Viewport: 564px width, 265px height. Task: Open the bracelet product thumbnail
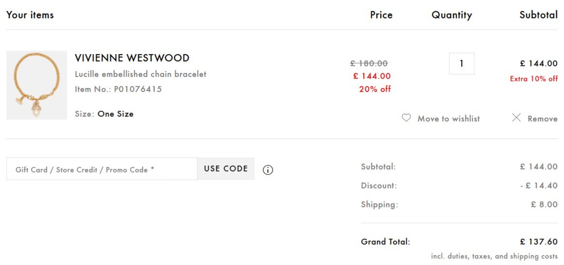click(37, 85)
